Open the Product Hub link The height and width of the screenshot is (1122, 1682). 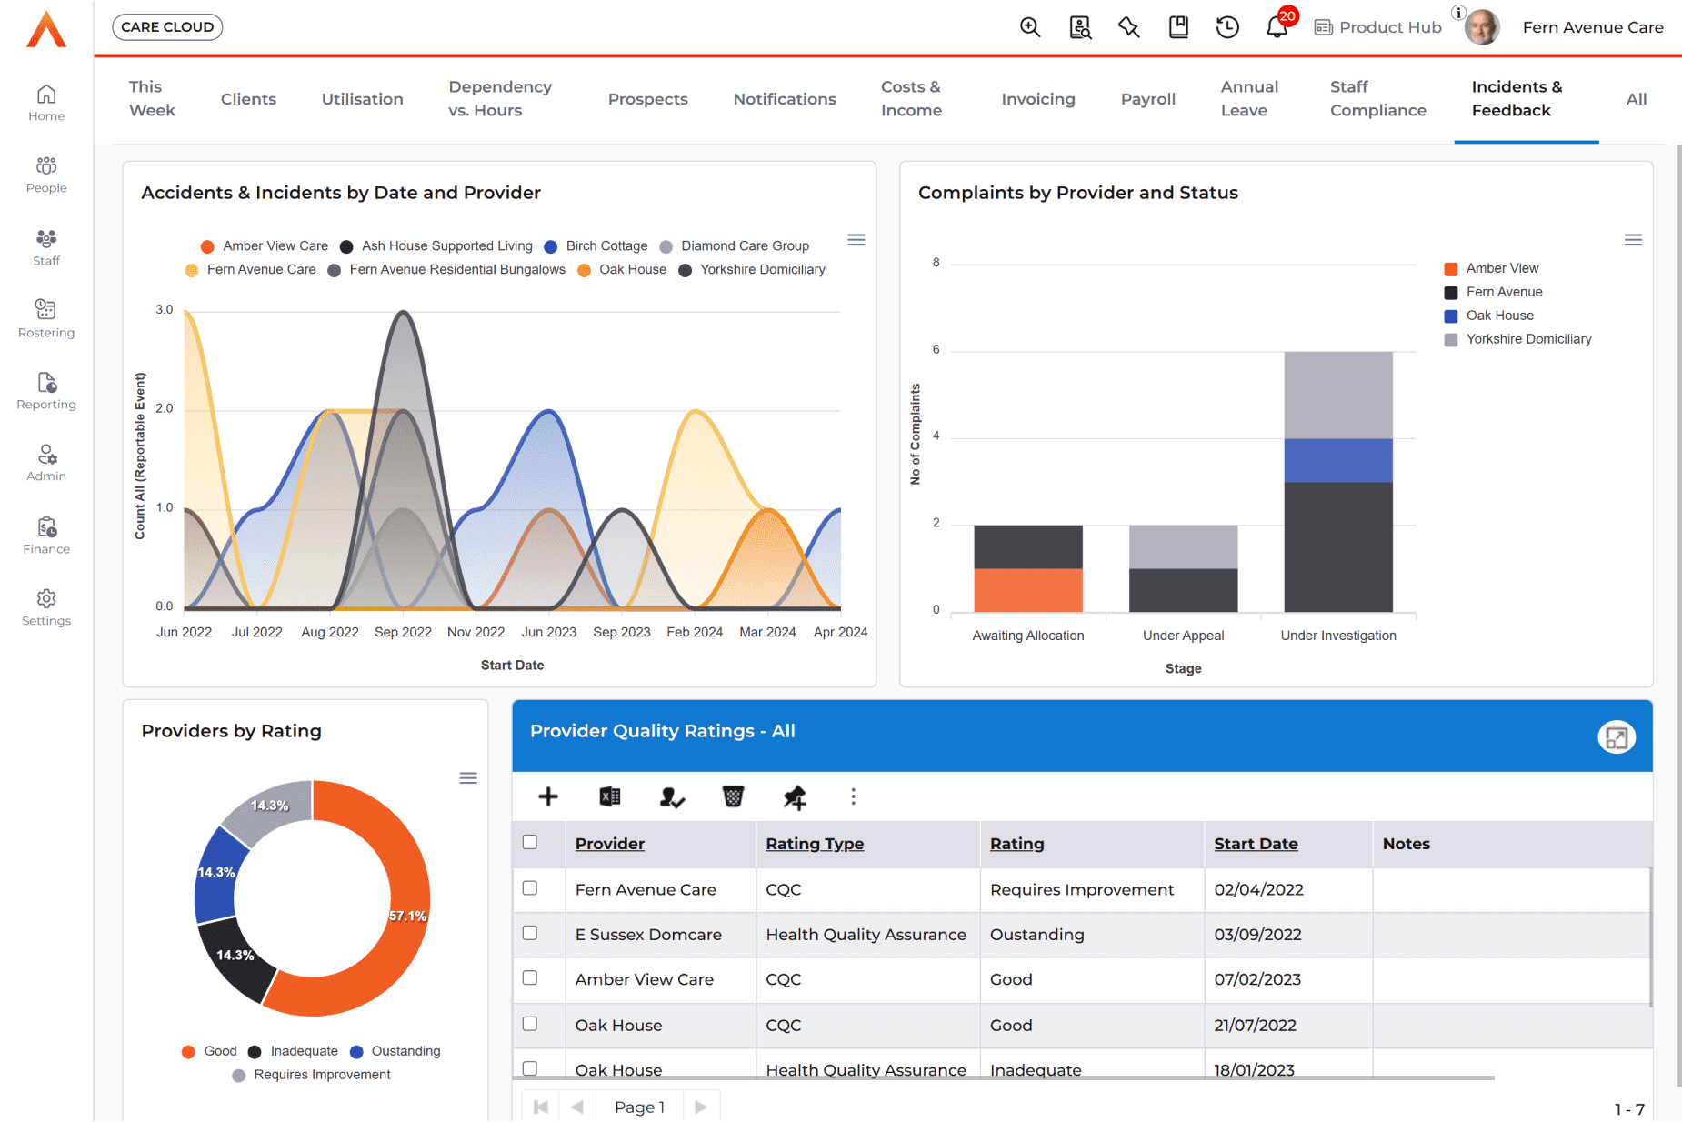click(1378, 27)
